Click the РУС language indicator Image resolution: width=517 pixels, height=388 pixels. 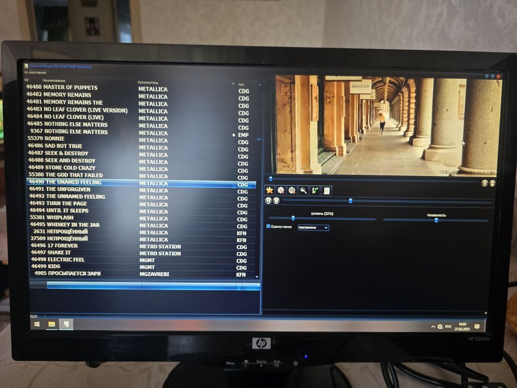(x=448, y=326)
